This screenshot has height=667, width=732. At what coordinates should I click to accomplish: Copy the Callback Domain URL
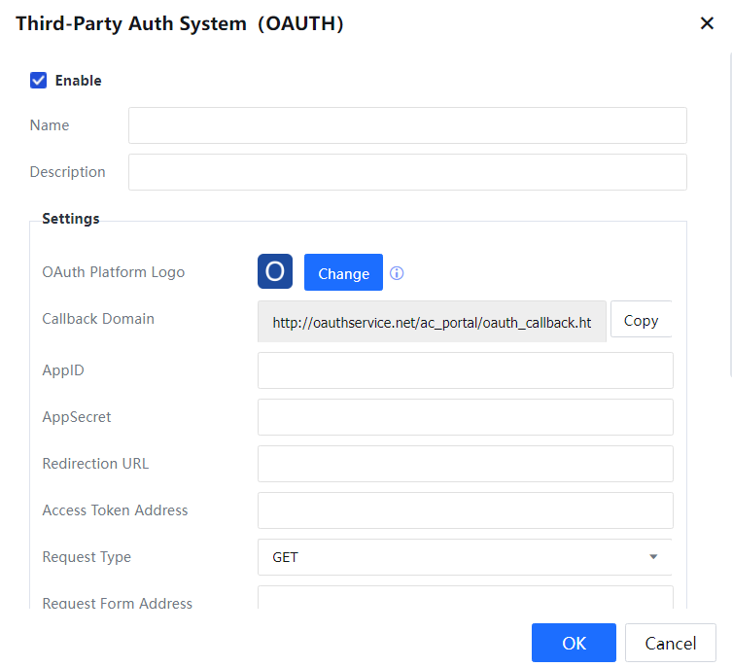[x=641, y=321]
